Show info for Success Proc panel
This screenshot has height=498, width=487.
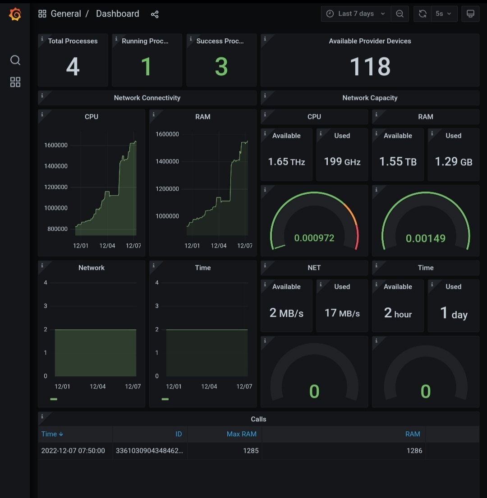click(191, 38)
